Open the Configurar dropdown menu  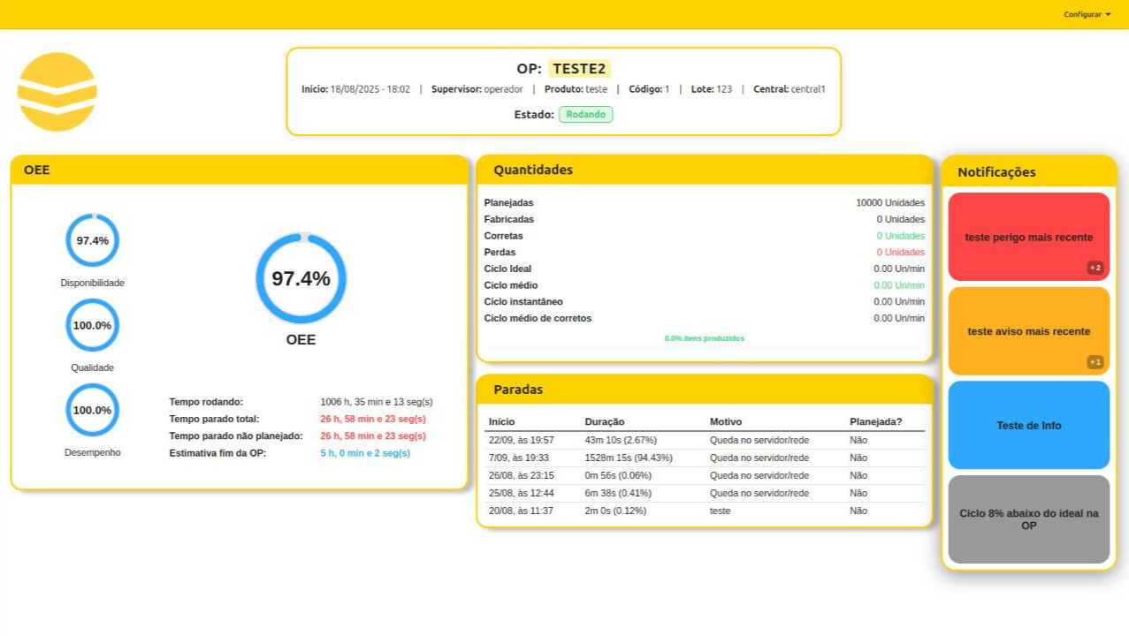[x=1087, y=14]
